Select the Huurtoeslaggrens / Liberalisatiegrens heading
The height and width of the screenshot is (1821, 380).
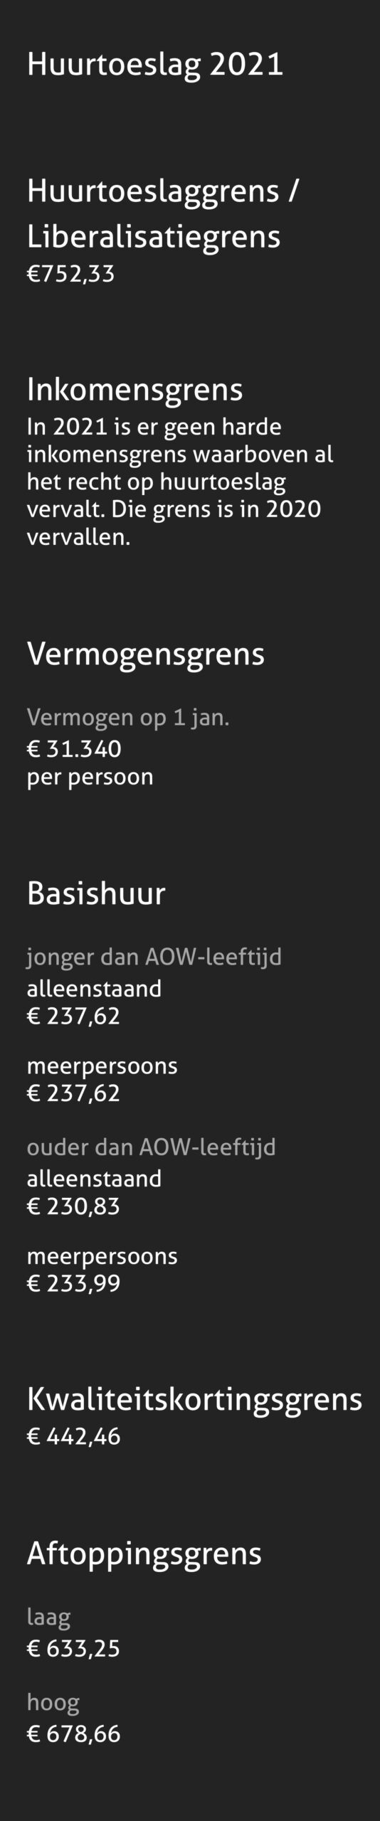162,214
